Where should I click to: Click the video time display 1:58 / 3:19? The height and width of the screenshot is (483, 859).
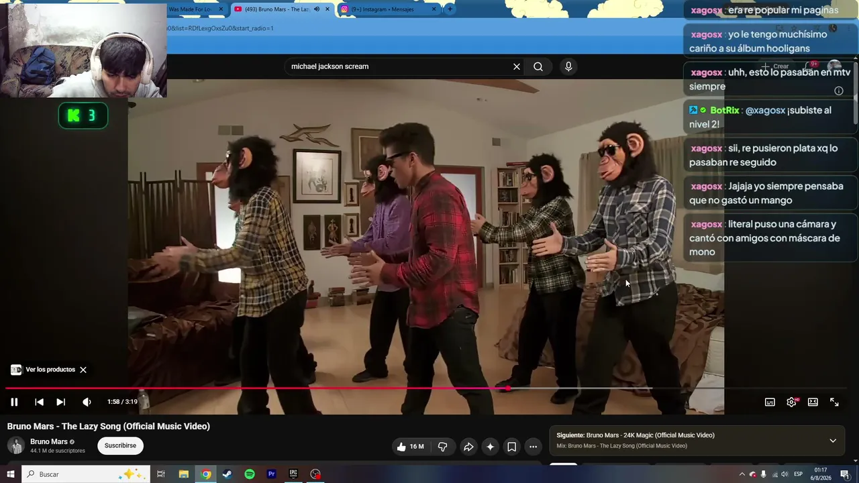pyautogui.click(x=122, y=402)
